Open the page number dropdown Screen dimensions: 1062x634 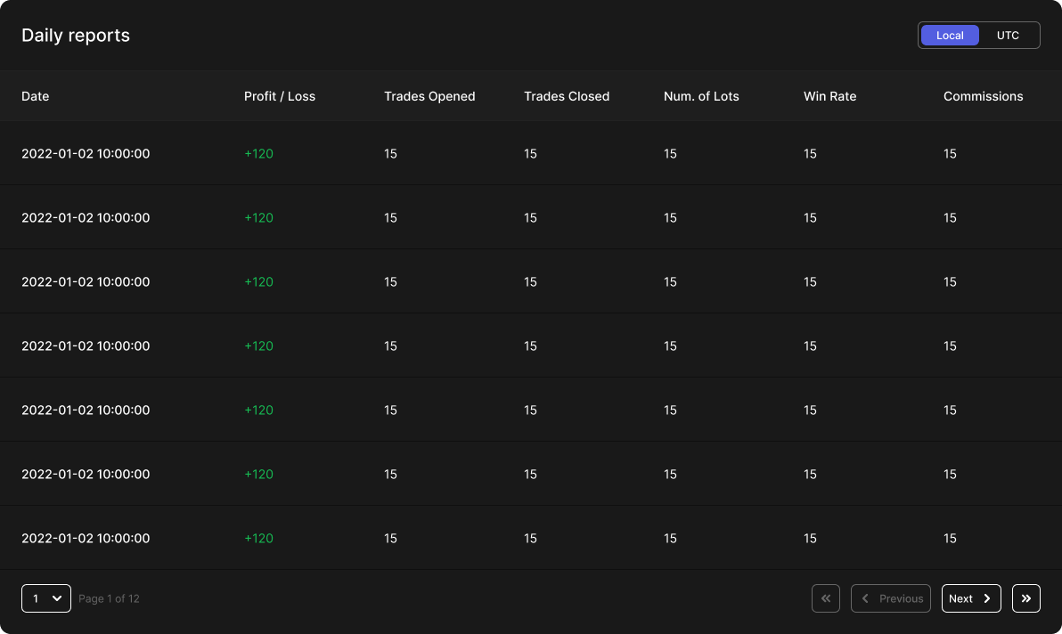[45, 598]
